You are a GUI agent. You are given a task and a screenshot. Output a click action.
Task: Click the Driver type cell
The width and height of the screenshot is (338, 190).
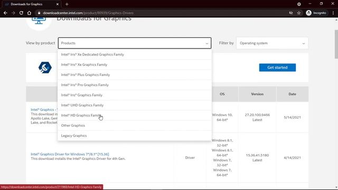(190, 157)
